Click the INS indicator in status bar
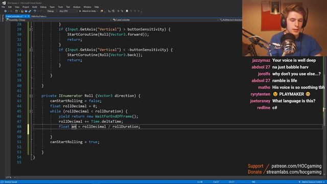This screenshot has width=327, height=184. point(253,182)
